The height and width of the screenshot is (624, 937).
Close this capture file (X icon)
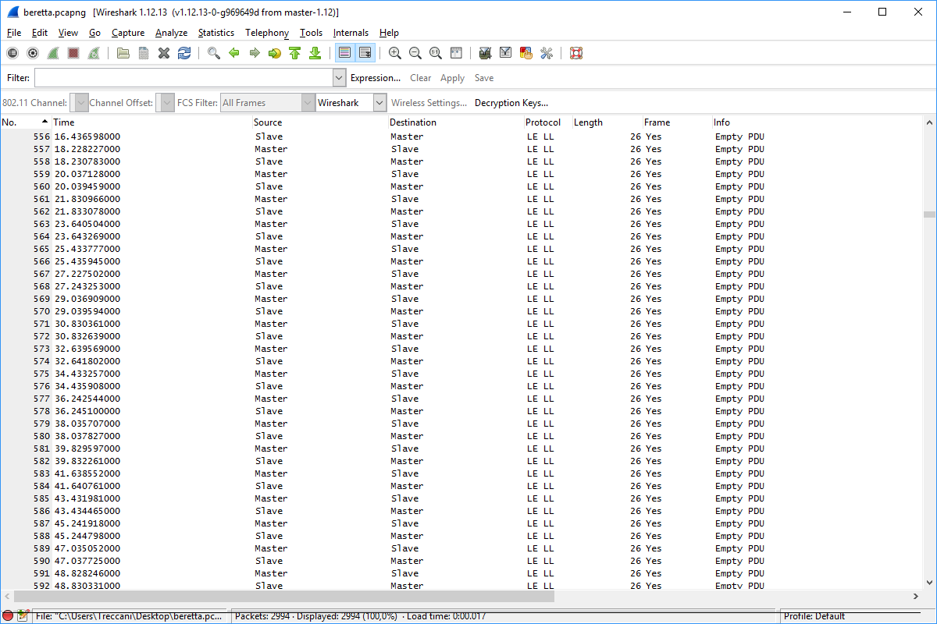164,53
